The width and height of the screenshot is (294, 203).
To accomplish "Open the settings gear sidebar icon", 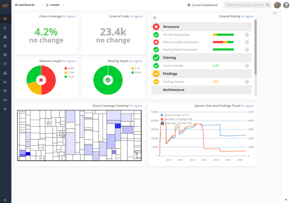I will point(5,91).
